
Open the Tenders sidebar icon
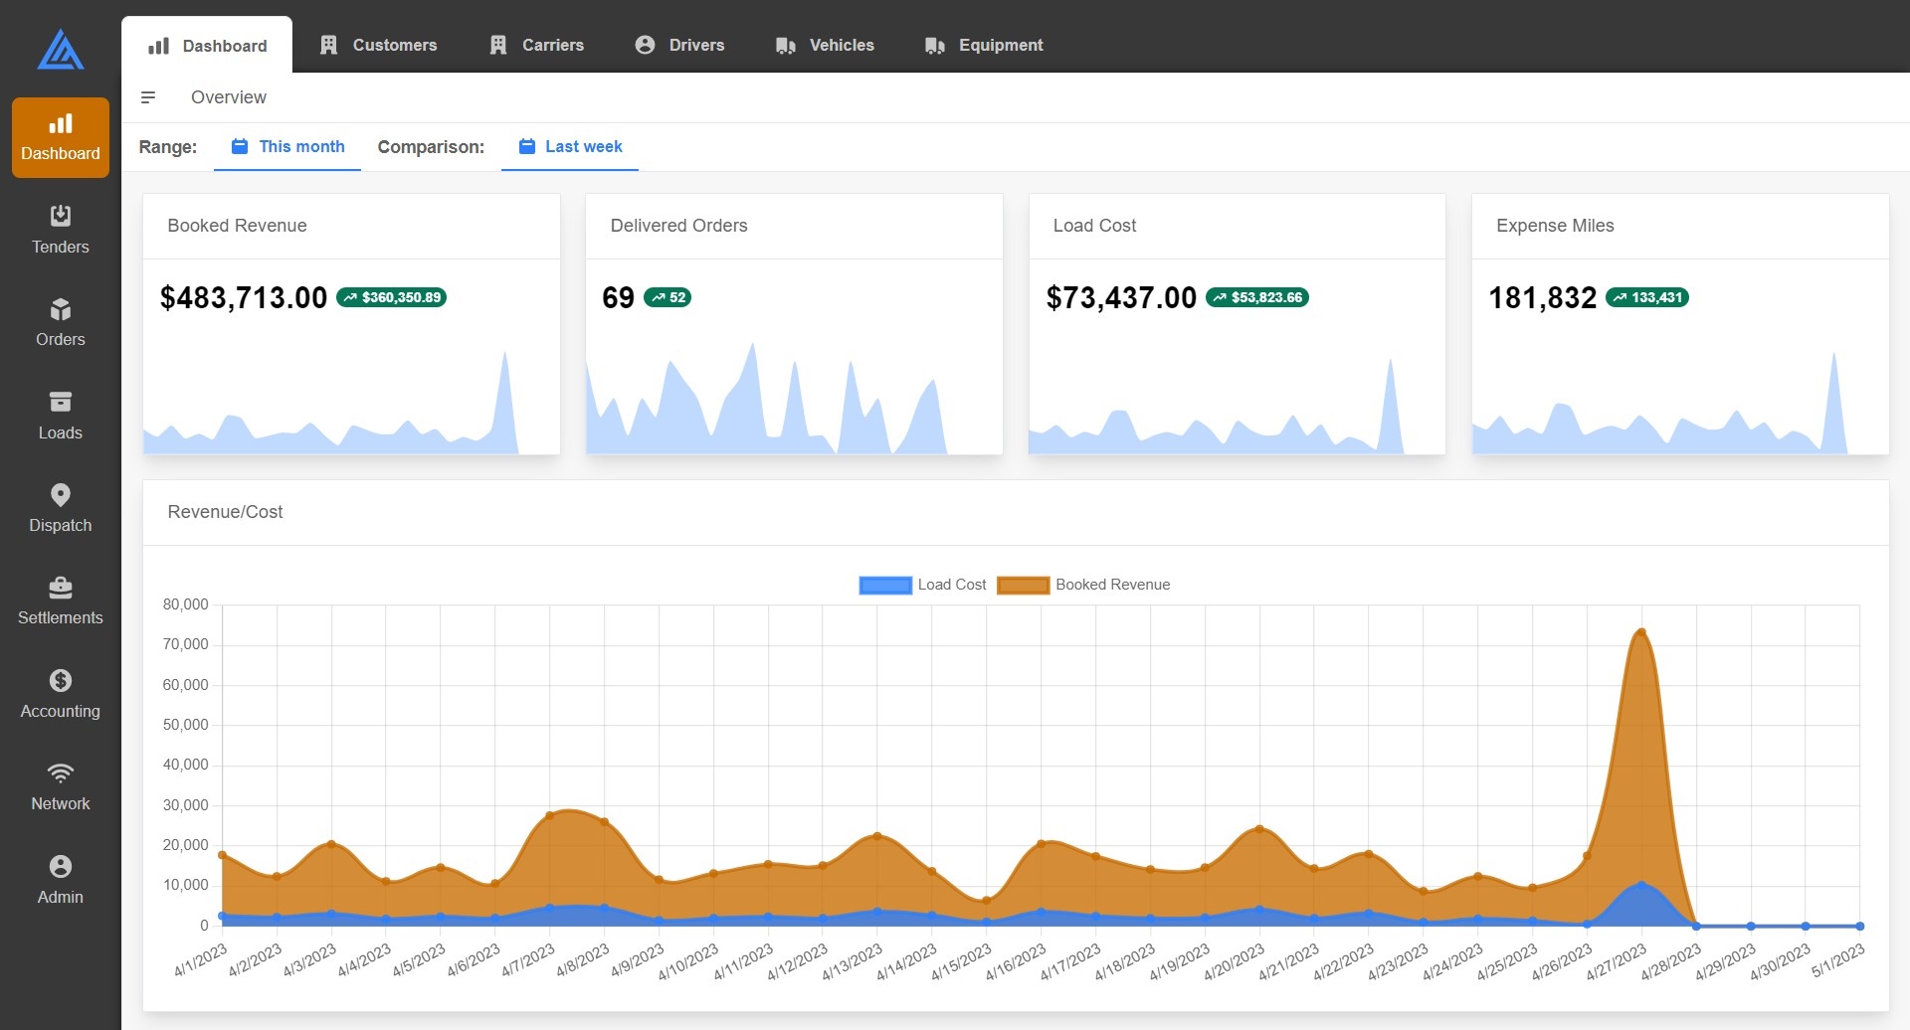[x=61, y=216]
